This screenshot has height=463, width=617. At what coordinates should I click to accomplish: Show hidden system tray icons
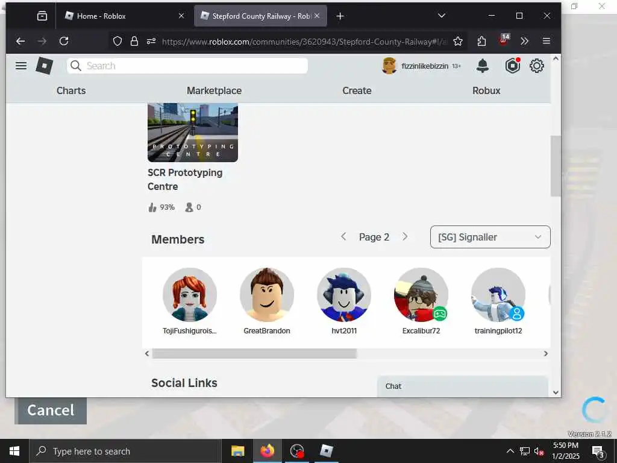[510, 451]
